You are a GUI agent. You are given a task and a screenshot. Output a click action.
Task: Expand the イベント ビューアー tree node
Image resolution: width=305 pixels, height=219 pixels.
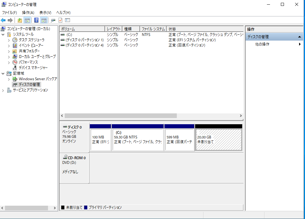pyautogui.click(x=9, y=46)
